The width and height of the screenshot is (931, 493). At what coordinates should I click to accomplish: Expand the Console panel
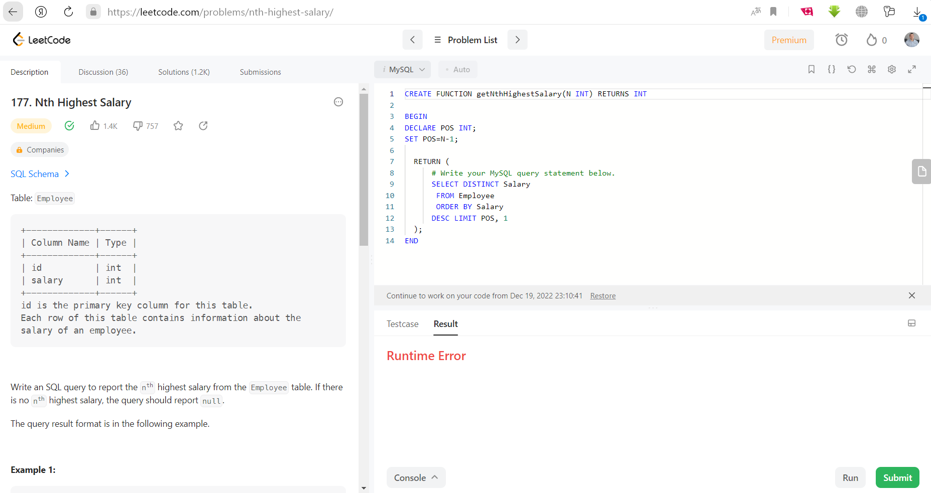click(x=416, y=478)
